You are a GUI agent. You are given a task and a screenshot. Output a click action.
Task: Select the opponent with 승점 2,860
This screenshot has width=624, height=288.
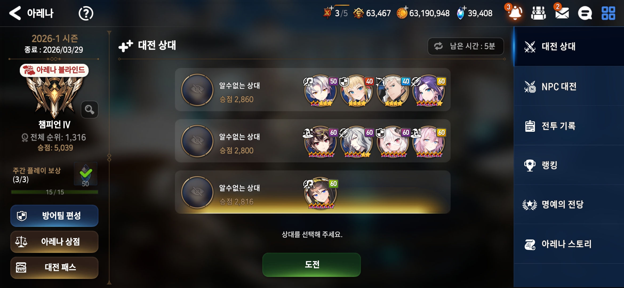[x=313, y=90]
